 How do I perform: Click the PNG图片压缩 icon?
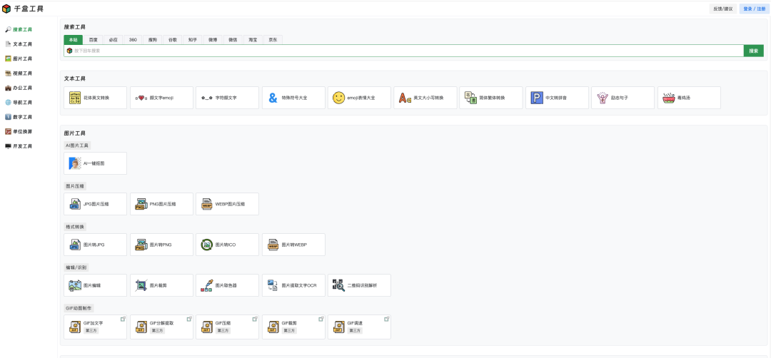point(141,204)
